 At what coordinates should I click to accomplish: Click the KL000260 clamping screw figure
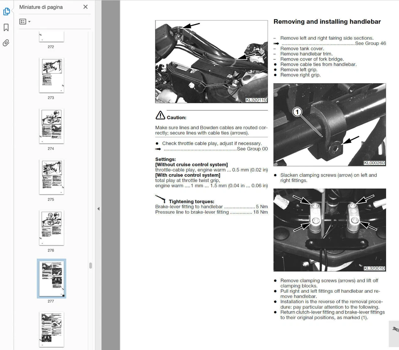tap(330, 125)
